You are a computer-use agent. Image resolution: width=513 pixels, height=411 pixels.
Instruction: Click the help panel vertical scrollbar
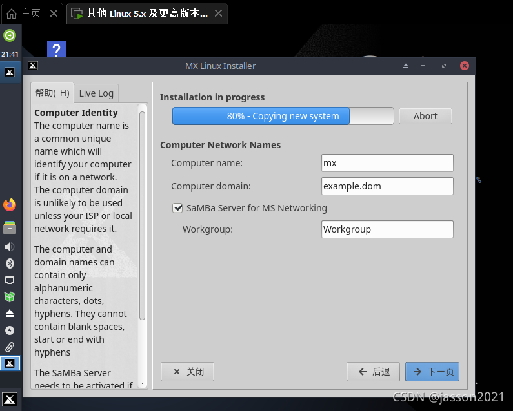click(x=143, y=216)
